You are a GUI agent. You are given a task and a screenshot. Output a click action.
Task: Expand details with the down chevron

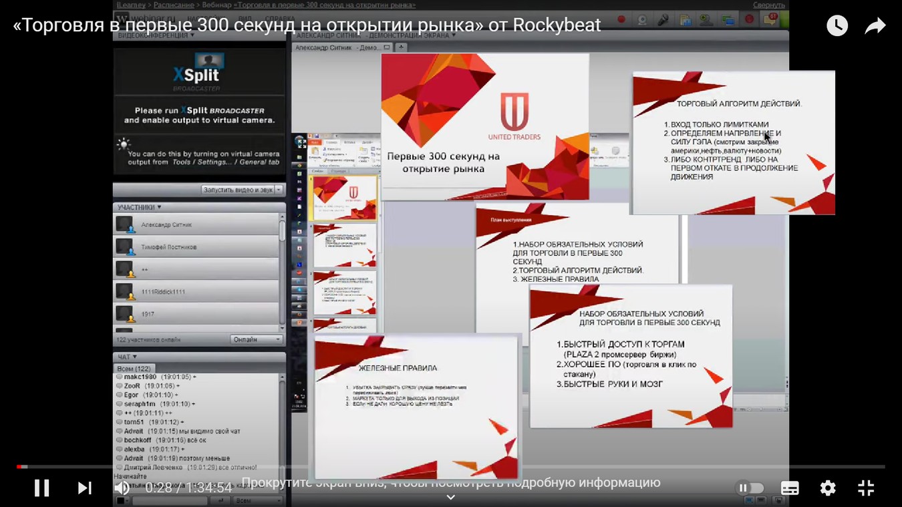tap(451, 498)
